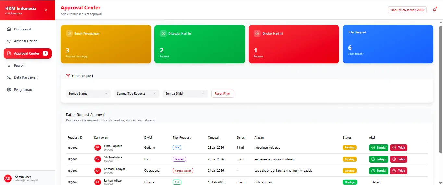
Task: Open the Semua Status dropdown
Action: 88,94
